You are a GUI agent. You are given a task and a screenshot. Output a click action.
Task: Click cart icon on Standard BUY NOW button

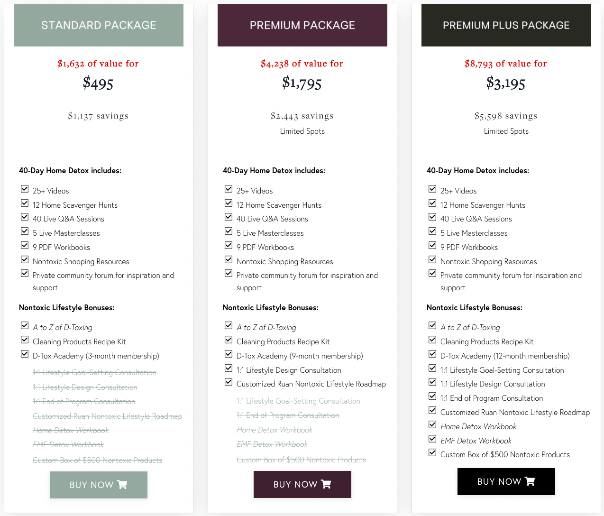point(122,485)
